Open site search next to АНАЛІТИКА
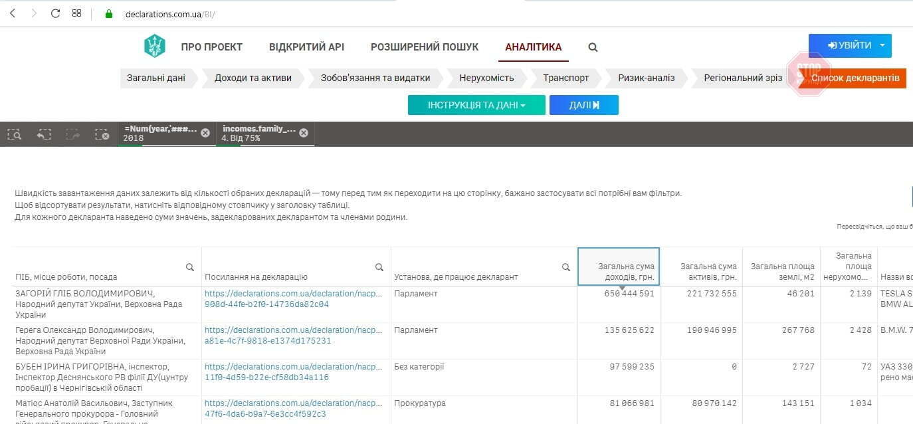This screenshot has height=424, width=913. pos(592,47)
